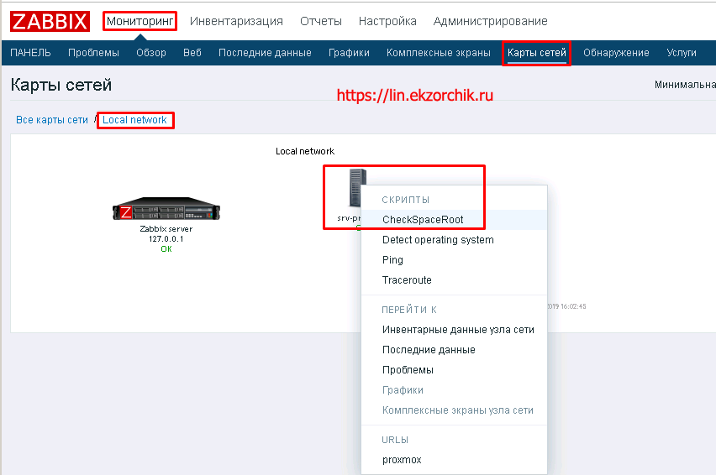Open the Мониторинг top menu
Viewport: 716px width, 475px height.
click(x=140, y=21)
